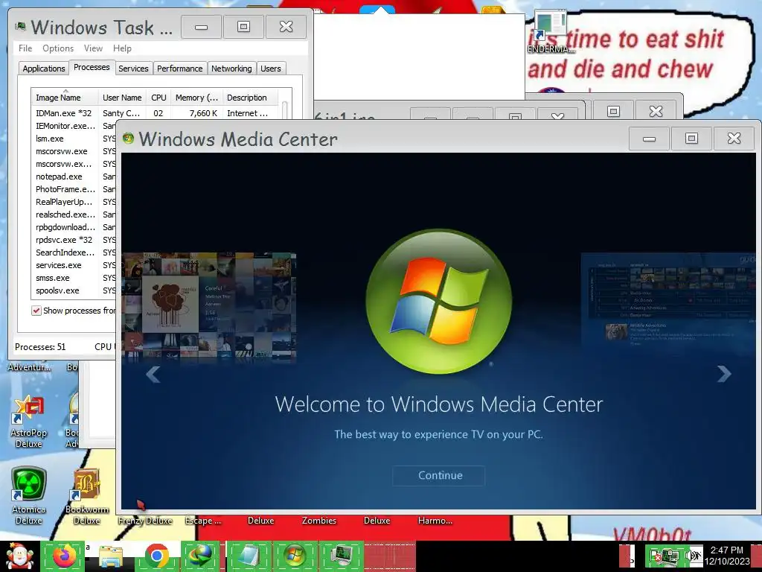Select the SearchIndexe... process
Screen dimensions: 762x572
pyautogui.click(x=74, y=252)
